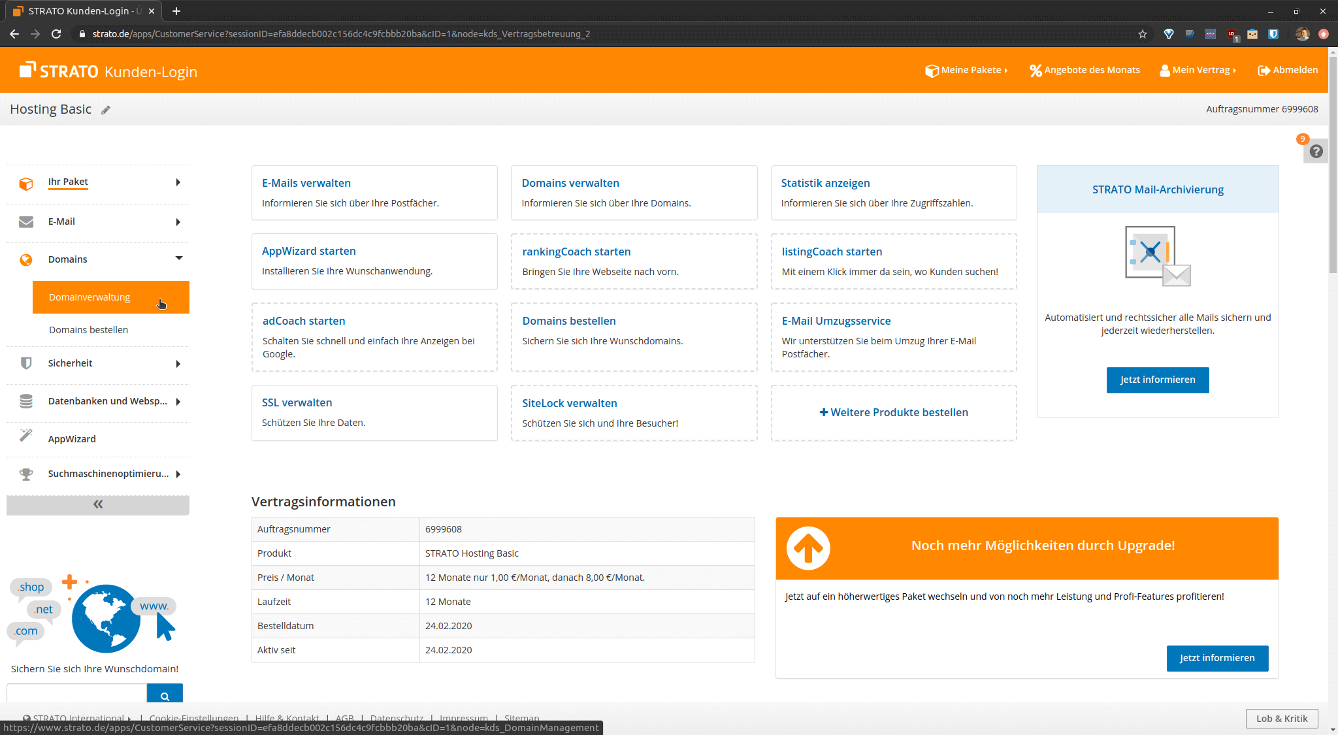Expand Datenbanken und Webspace submenu arrow
Screen dimensions: 1338x735
(178, 402)
